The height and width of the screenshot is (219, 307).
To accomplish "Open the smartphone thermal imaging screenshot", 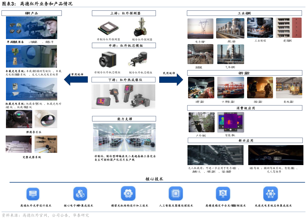I will [x=231, y=122].
